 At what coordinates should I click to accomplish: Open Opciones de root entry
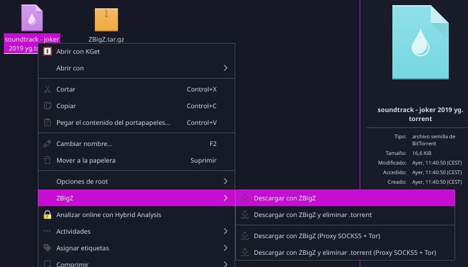tap(137, 181)
